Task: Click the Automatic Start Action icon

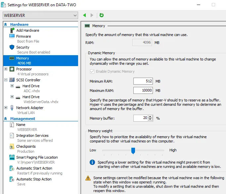Action: pos(12,168)
